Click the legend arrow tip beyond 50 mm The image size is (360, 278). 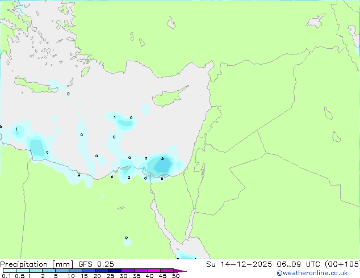180,271
